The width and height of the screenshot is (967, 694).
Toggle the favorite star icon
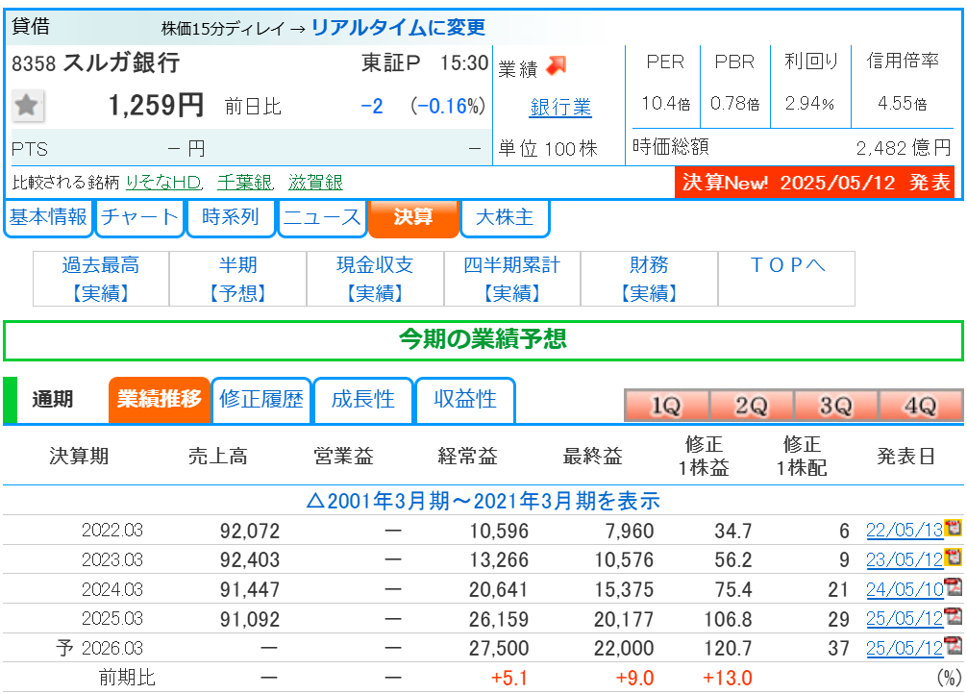click(x=27, y=106)
